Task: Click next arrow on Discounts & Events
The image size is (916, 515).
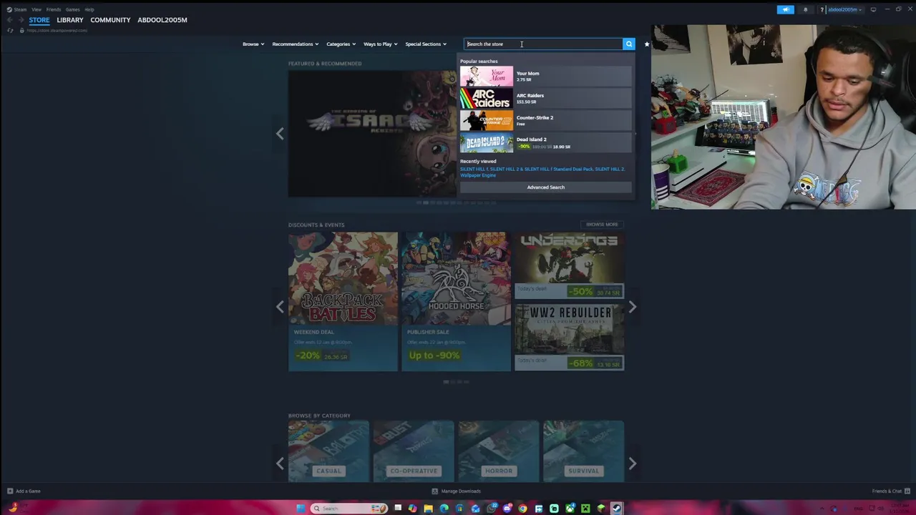Action: click(633, 307)
